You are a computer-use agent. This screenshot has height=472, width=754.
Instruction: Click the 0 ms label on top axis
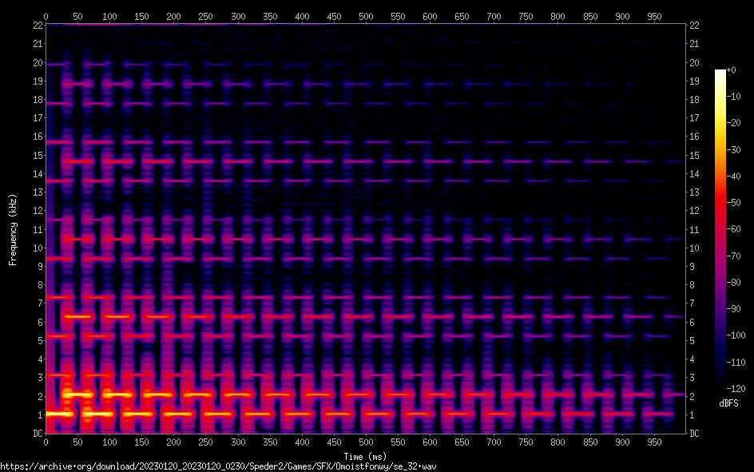46,16
